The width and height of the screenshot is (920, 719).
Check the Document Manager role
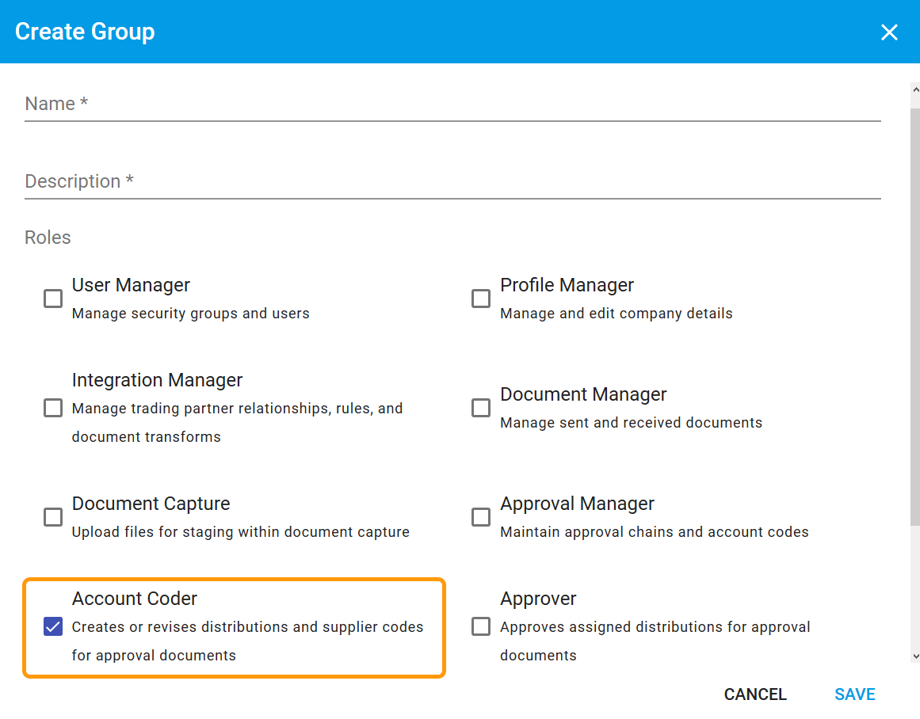480,407
